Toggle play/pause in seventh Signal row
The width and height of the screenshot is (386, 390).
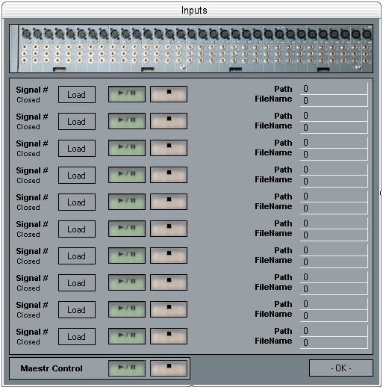[127, 256]
